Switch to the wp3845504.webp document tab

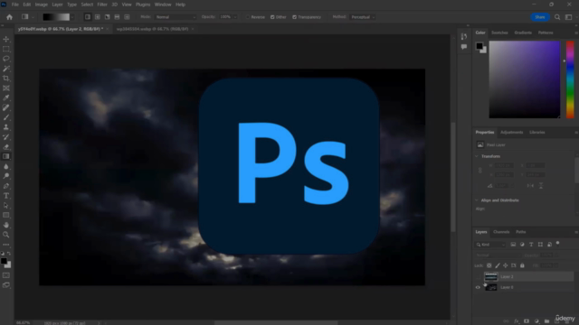[x=152, y=29]
